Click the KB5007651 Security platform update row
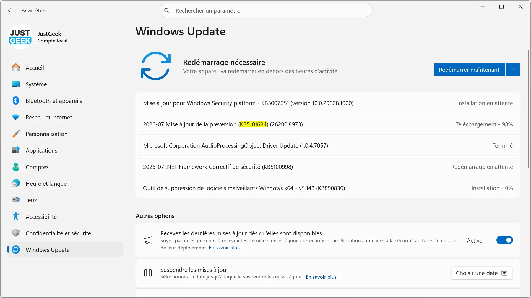This screenshot has width=531, height=298. coord(328,103)
